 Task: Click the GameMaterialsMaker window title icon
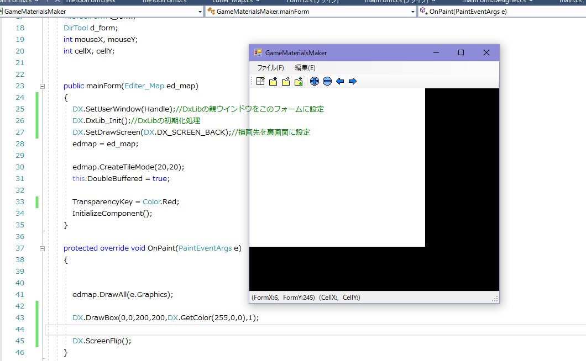coord(258,53)
